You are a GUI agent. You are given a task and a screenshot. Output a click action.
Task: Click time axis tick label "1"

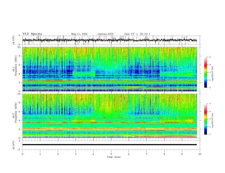40,154
